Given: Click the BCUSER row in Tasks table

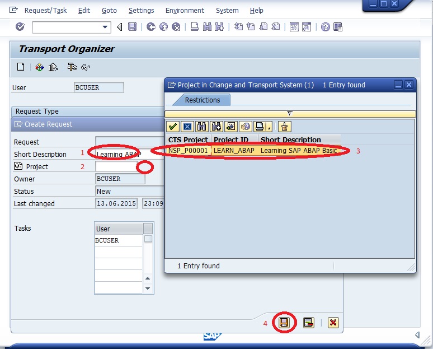Looking at the screenshot, I should tap(118, 240).
